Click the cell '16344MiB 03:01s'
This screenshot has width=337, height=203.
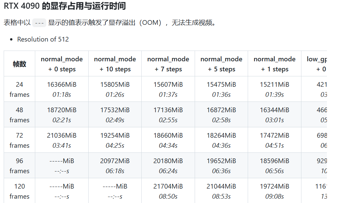click(x=275, y=115)
